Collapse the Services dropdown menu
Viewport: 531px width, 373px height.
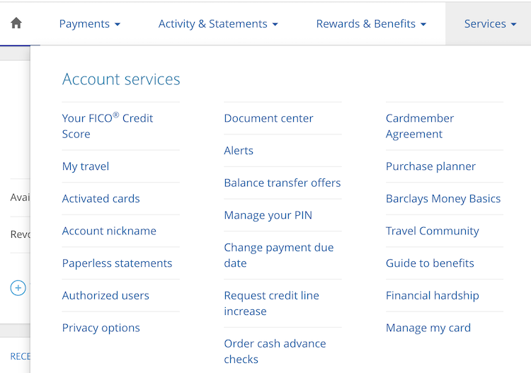(490, 23)
